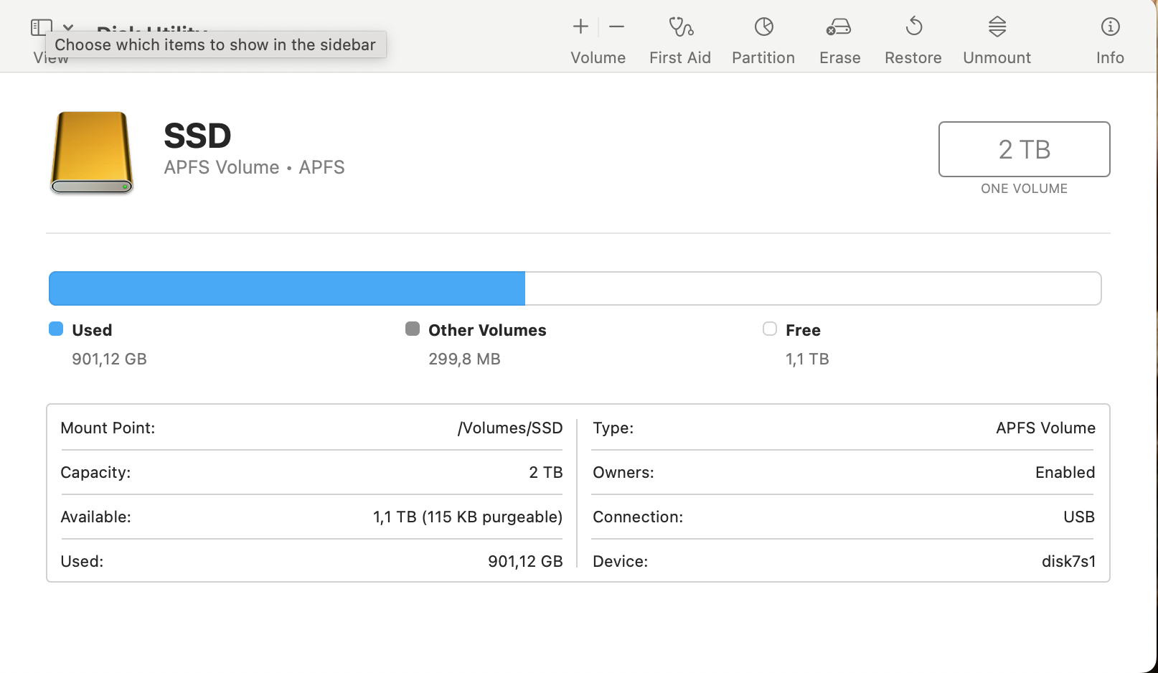Click '1,1 TB (115 KB purgeable)' value

[x=468, y=517]
